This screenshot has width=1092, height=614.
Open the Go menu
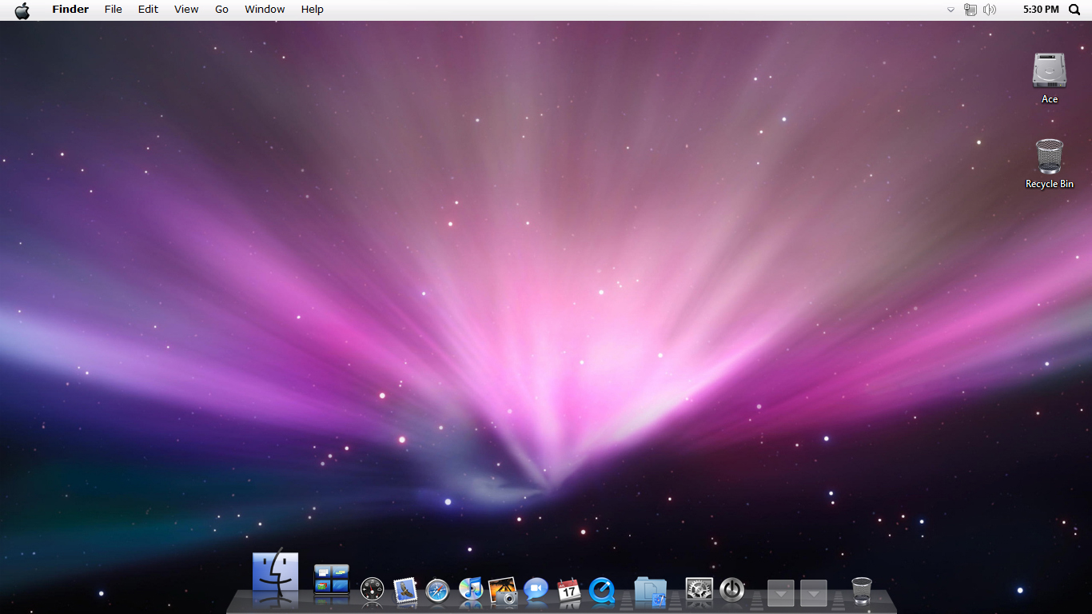(x=221, y=9)
